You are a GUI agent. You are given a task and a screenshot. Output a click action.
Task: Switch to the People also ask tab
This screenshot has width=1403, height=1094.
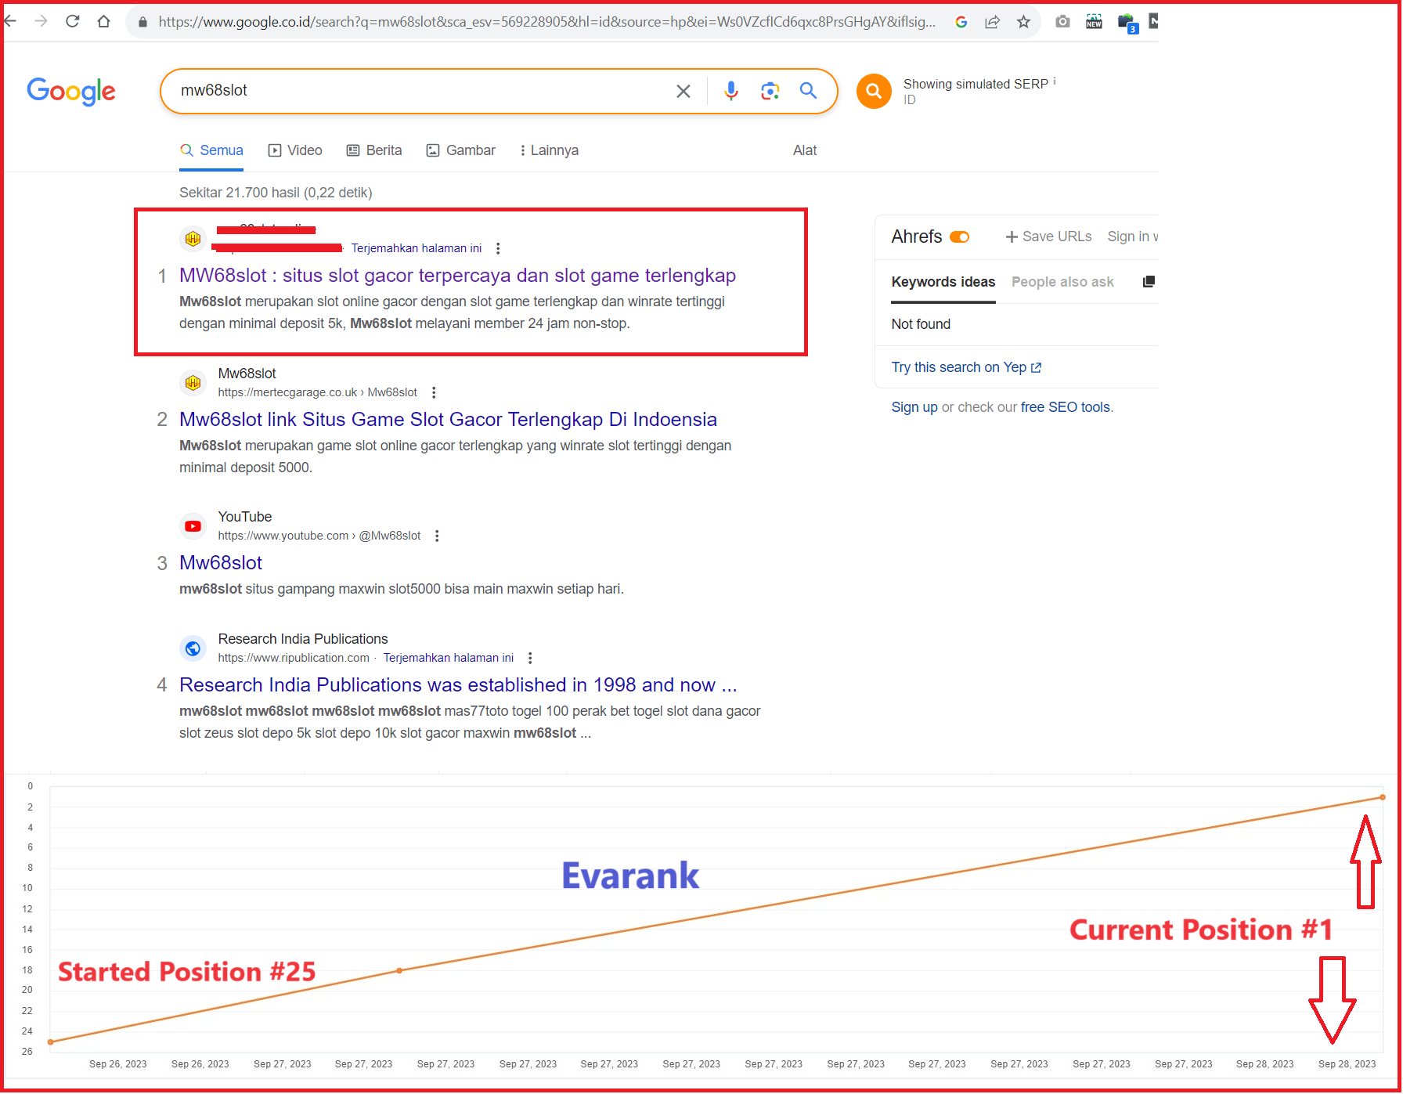click(x=1062, y=282)
